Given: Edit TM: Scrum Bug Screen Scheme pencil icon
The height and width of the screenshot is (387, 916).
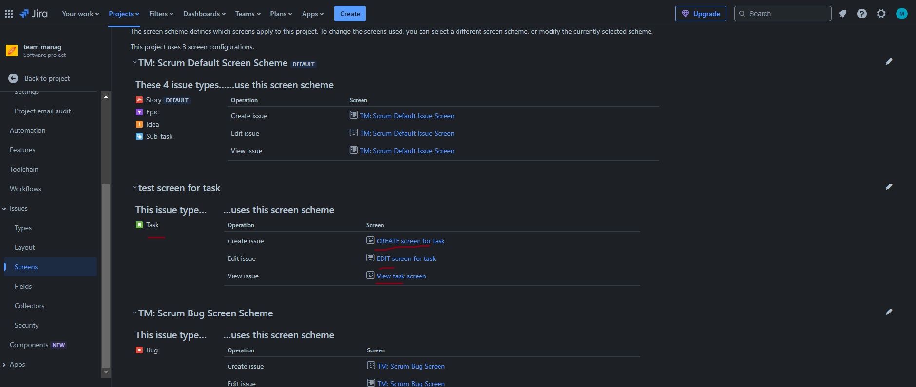Looking at the screenshot, I should pyautogui.click(x=889, y=312).
